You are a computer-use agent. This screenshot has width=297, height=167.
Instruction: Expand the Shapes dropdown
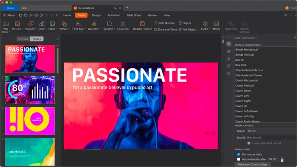click(30, 25)
